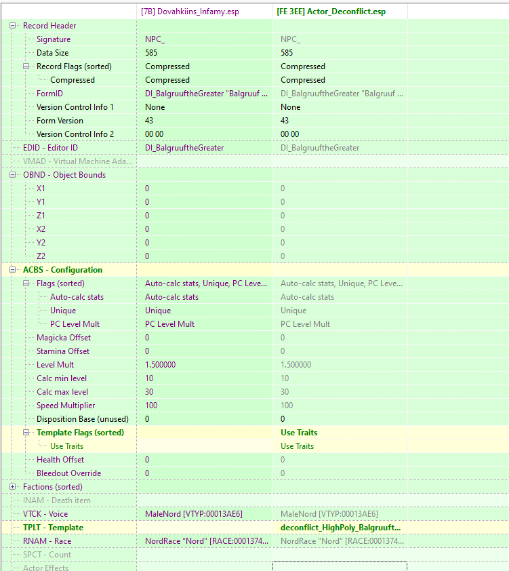Screen dimensions: 509x571
Task: Select SPCT - Count row label
Action: 47,555
